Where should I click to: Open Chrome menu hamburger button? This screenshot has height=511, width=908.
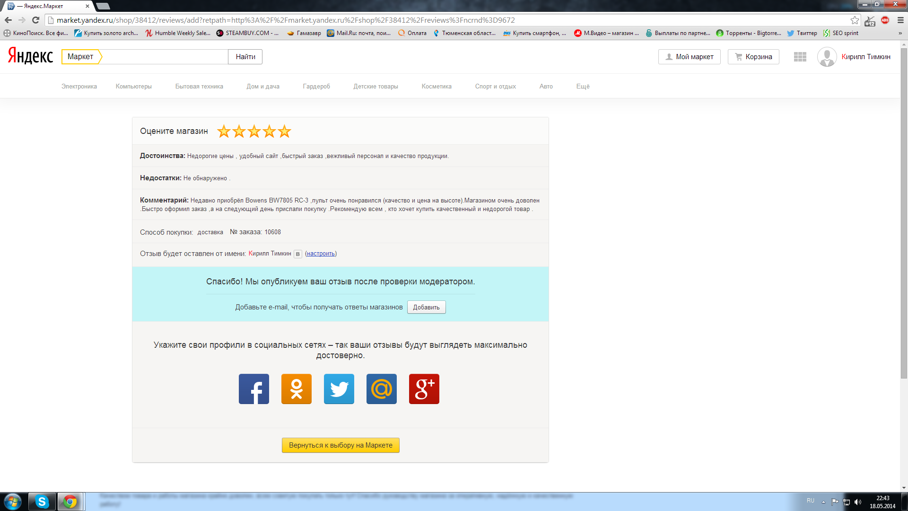pos(901,20)
